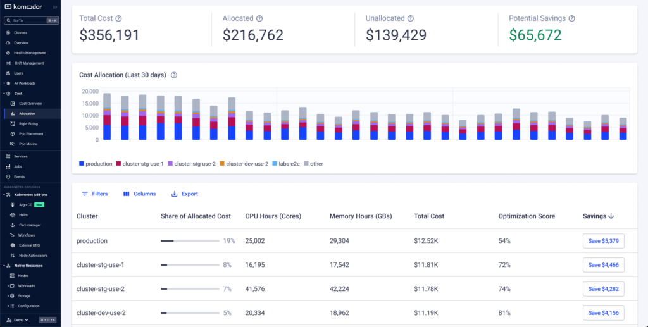This screenshot has width=648, height=327.
Task: Click the 81% optimization score
Action: click(x=504, y=313)
